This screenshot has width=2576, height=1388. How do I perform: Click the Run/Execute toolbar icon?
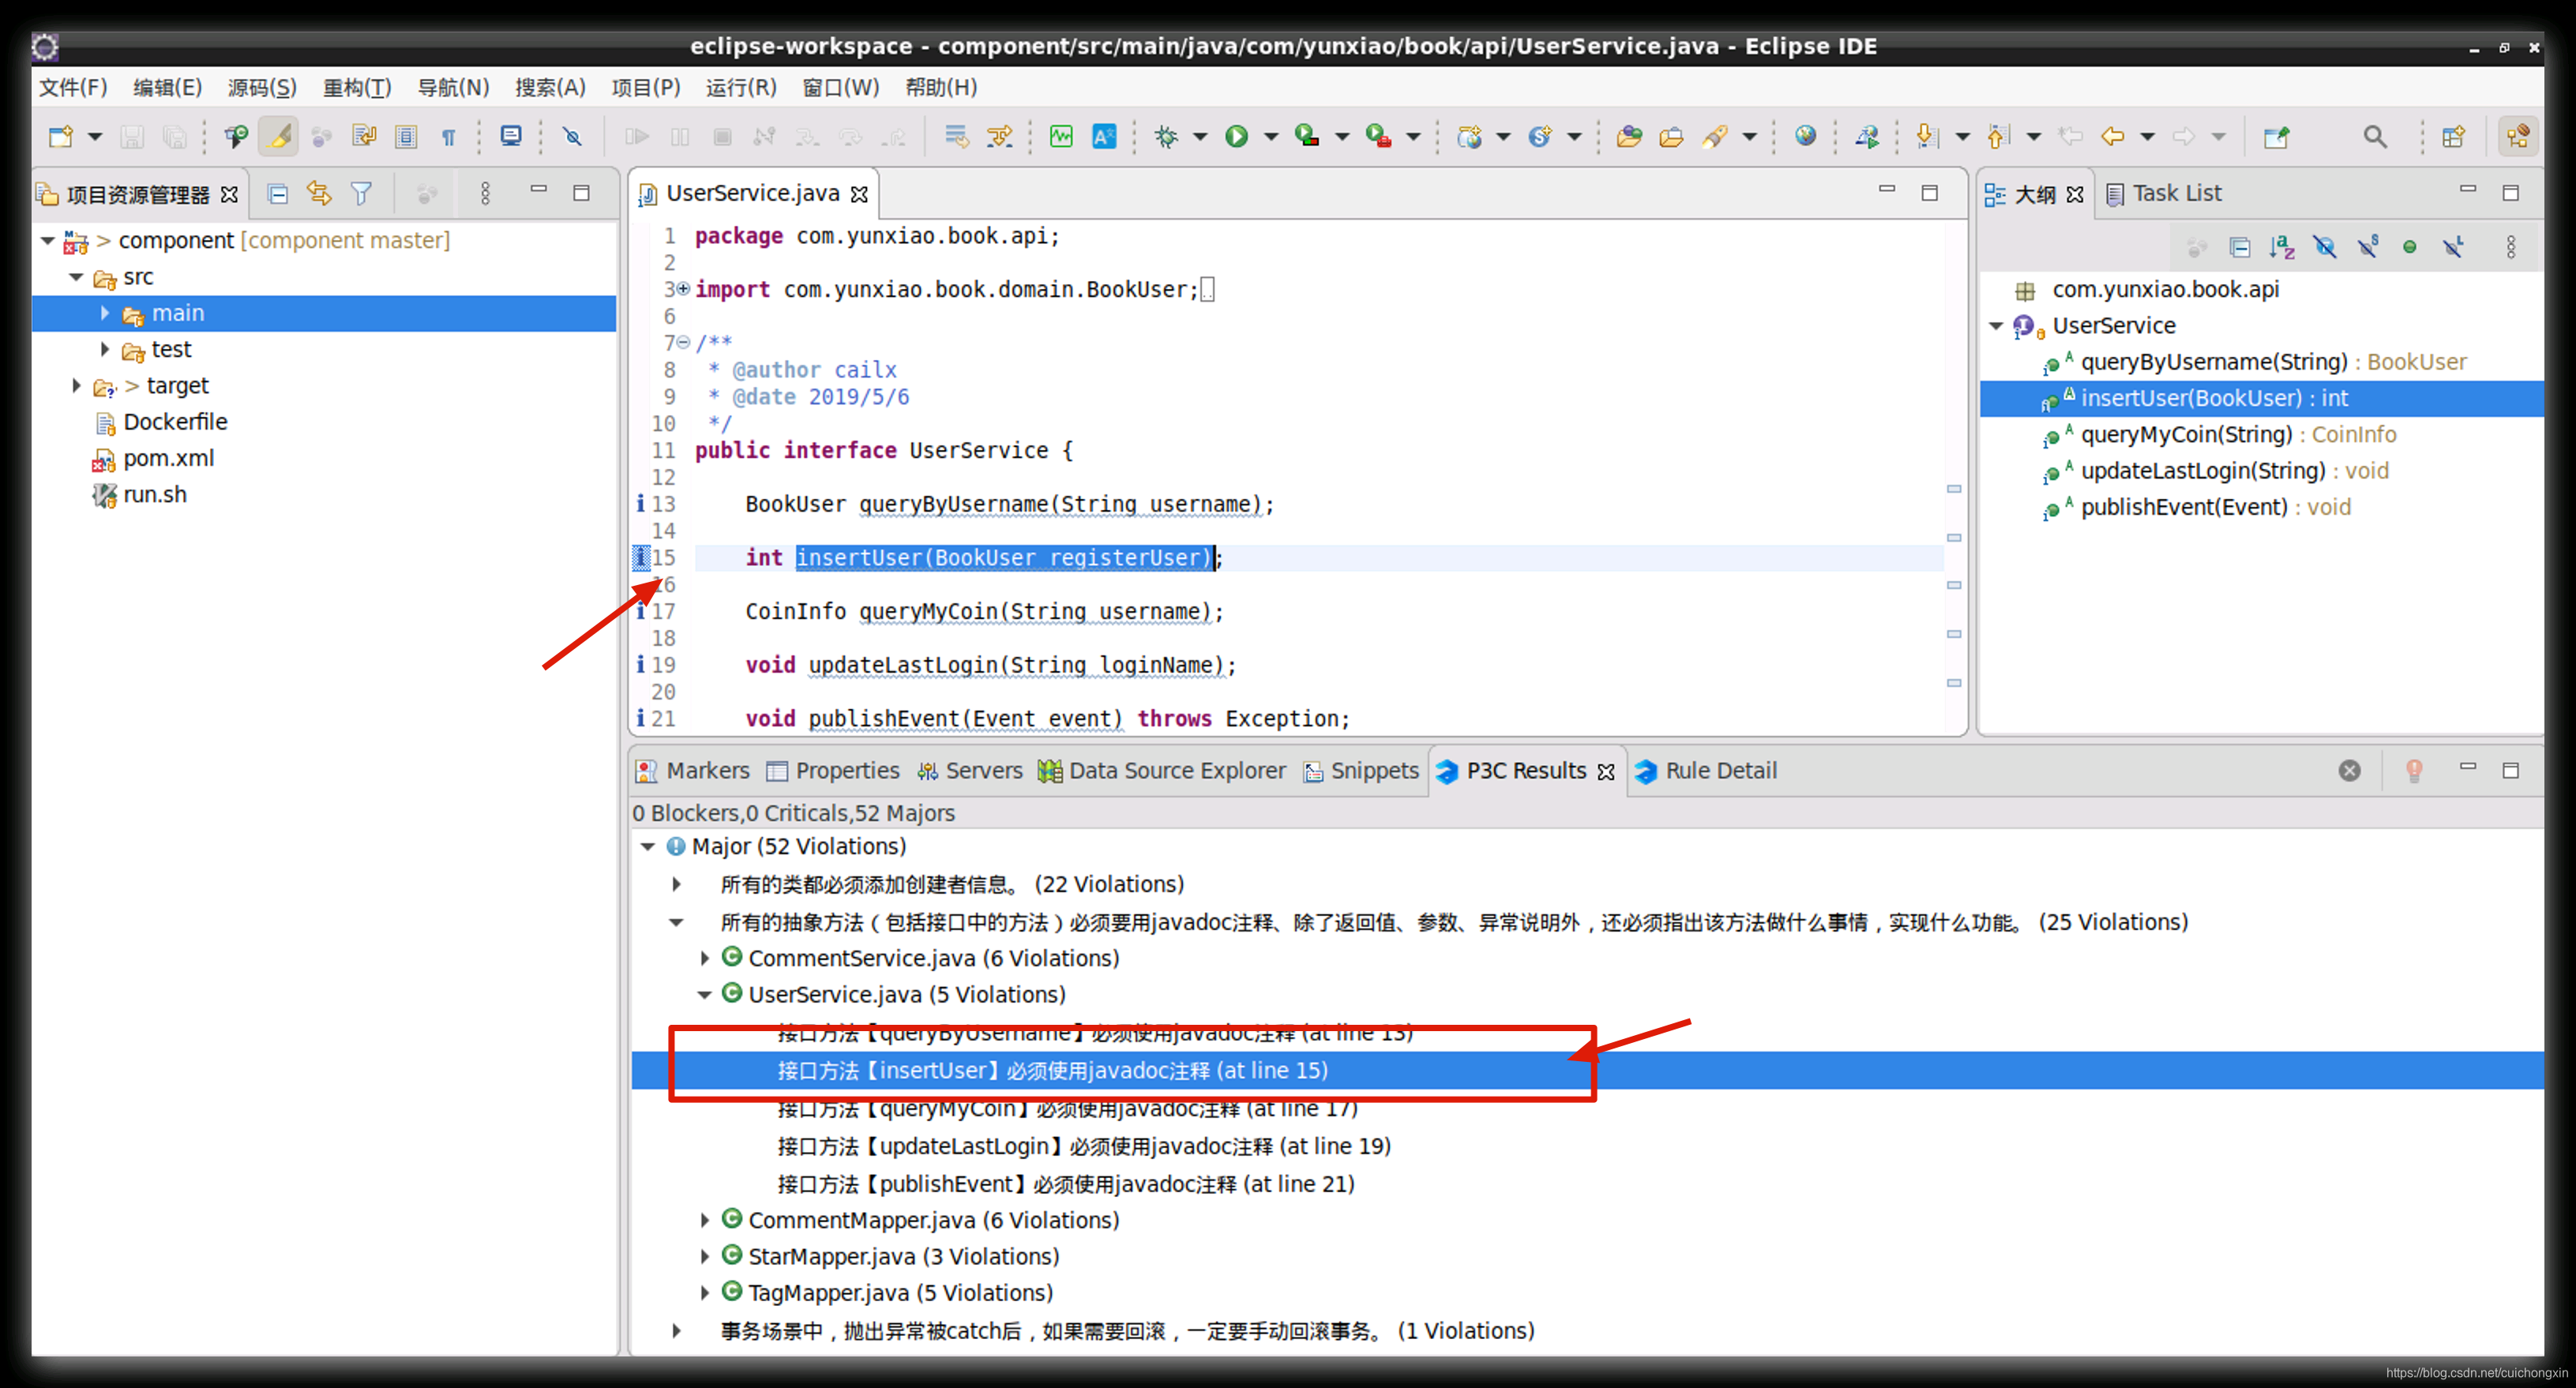(1237, 137)
